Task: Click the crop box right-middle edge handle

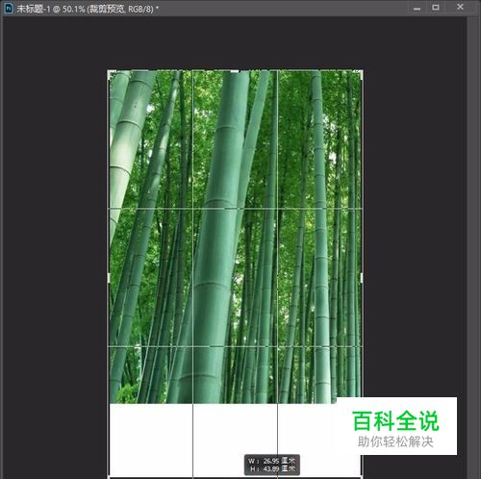Action: 362,278
